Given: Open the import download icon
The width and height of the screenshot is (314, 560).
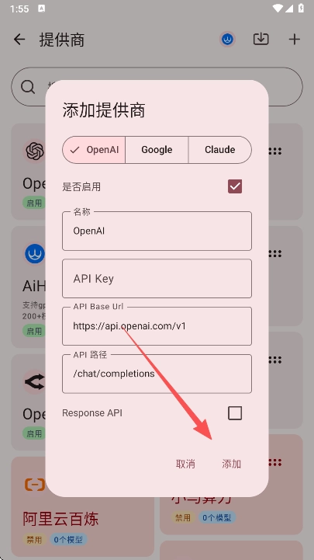Looking at the screenshot, I should click(261, 39).
